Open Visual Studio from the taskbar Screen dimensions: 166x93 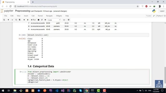(63, 91)
